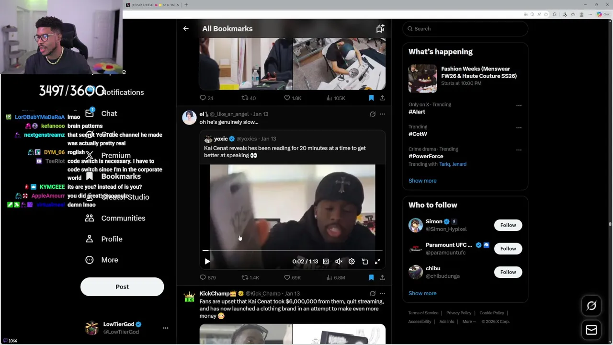Open Bookmarks in the X sidebar

click(113, 176)
